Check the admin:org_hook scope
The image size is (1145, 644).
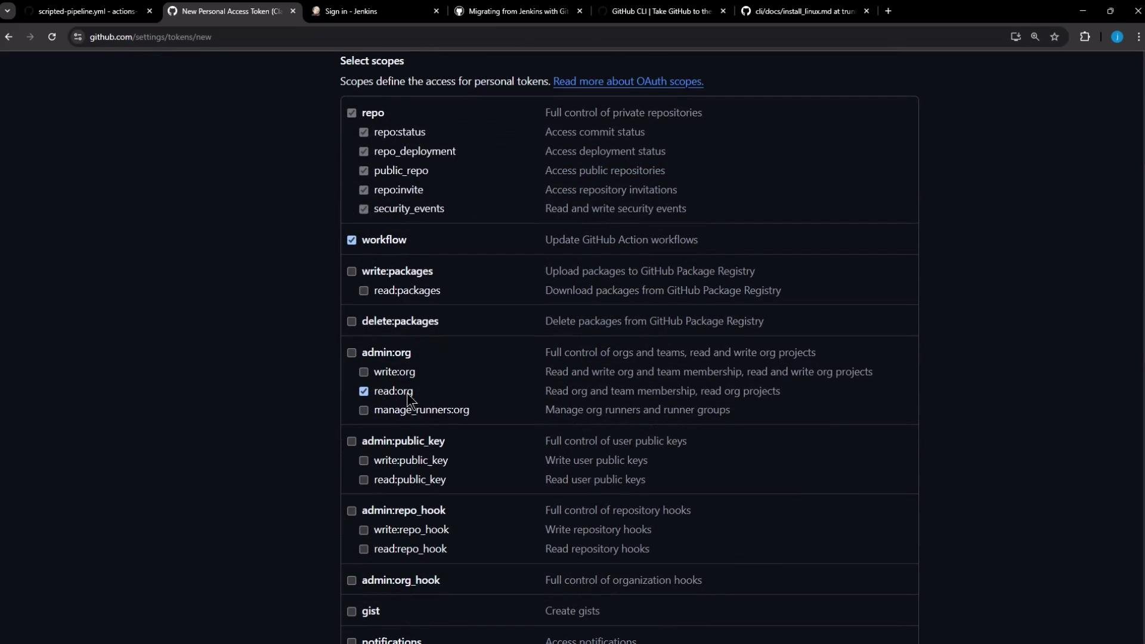(351, 581)
